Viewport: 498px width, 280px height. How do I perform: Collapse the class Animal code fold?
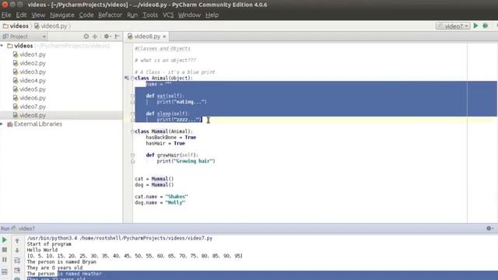[x=132, y=78]
